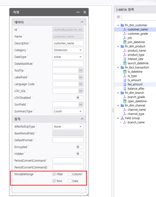Image resolution: width=156 pixels, height=197 pixels.
Task: Click the launch_datetime calendar icon
Action: 125,63
